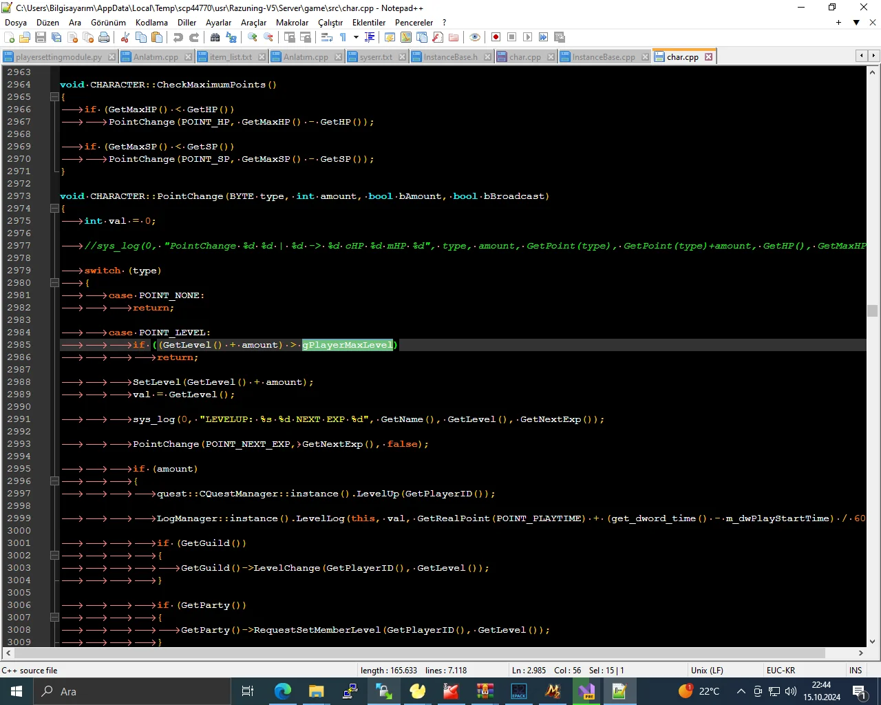Viewport: 881px width, 705px height.
Task: Click the Save All toolbar icon
Action: [56, 37]
